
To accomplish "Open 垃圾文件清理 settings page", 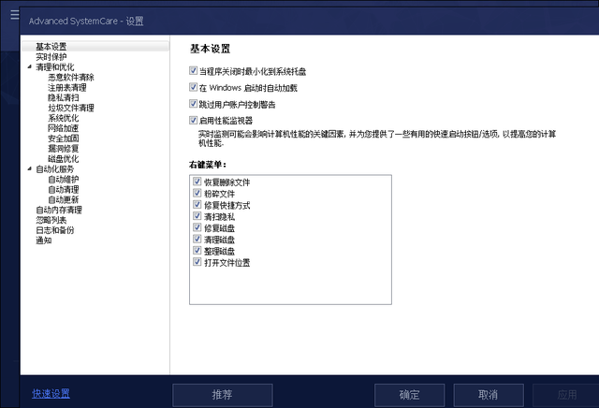I will click(71, 108).
